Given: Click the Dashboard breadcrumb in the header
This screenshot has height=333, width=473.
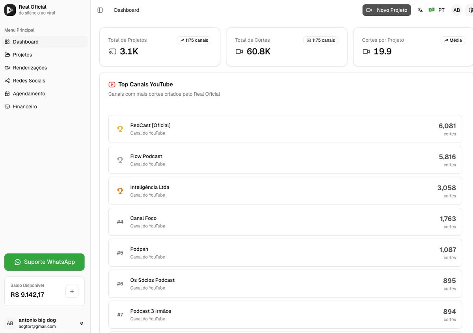Looking at the screenshot, I should coord(127,10).
